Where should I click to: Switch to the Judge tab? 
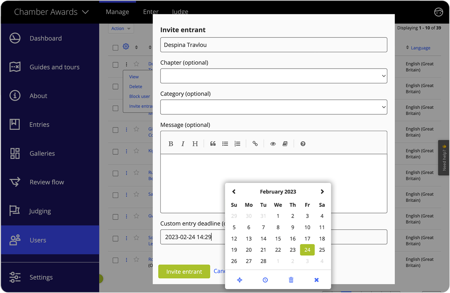(x=180, y=12)
